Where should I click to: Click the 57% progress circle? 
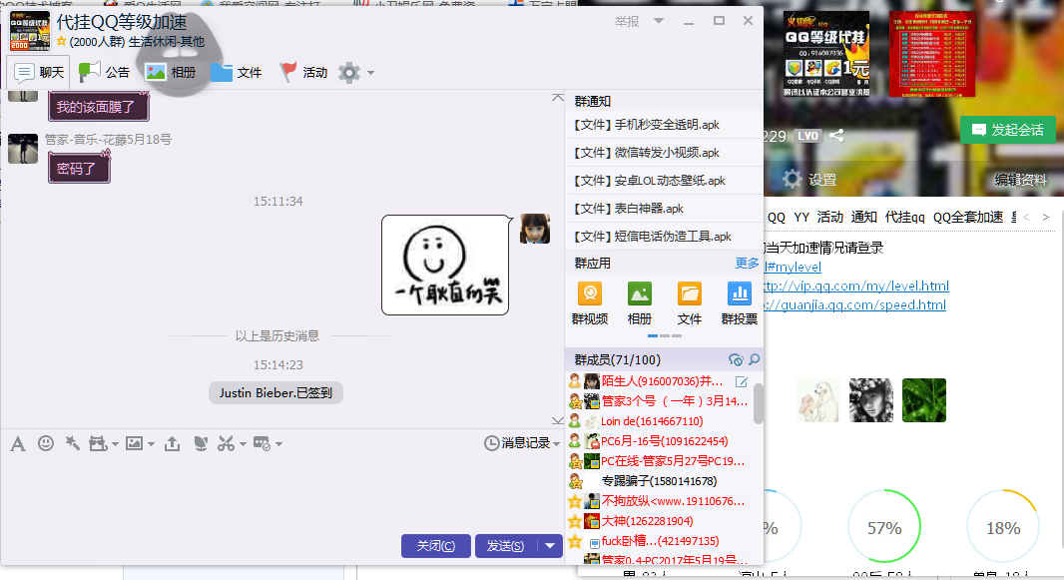(884, 526)
